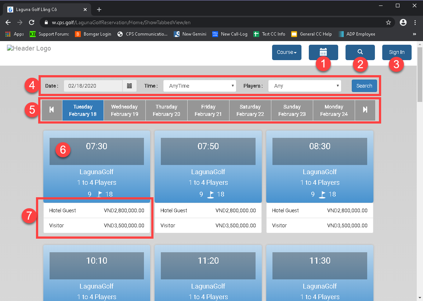423x301 pixels.
Task: Click the Date input field showing 02/18/2020
Action: 93,86
